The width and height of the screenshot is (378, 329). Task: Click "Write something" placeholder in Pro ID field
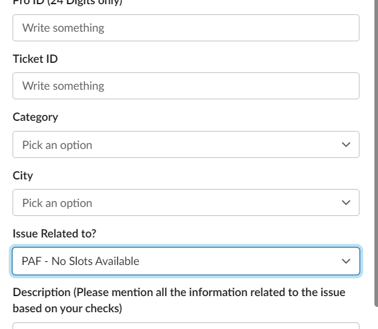click(63, 28)
